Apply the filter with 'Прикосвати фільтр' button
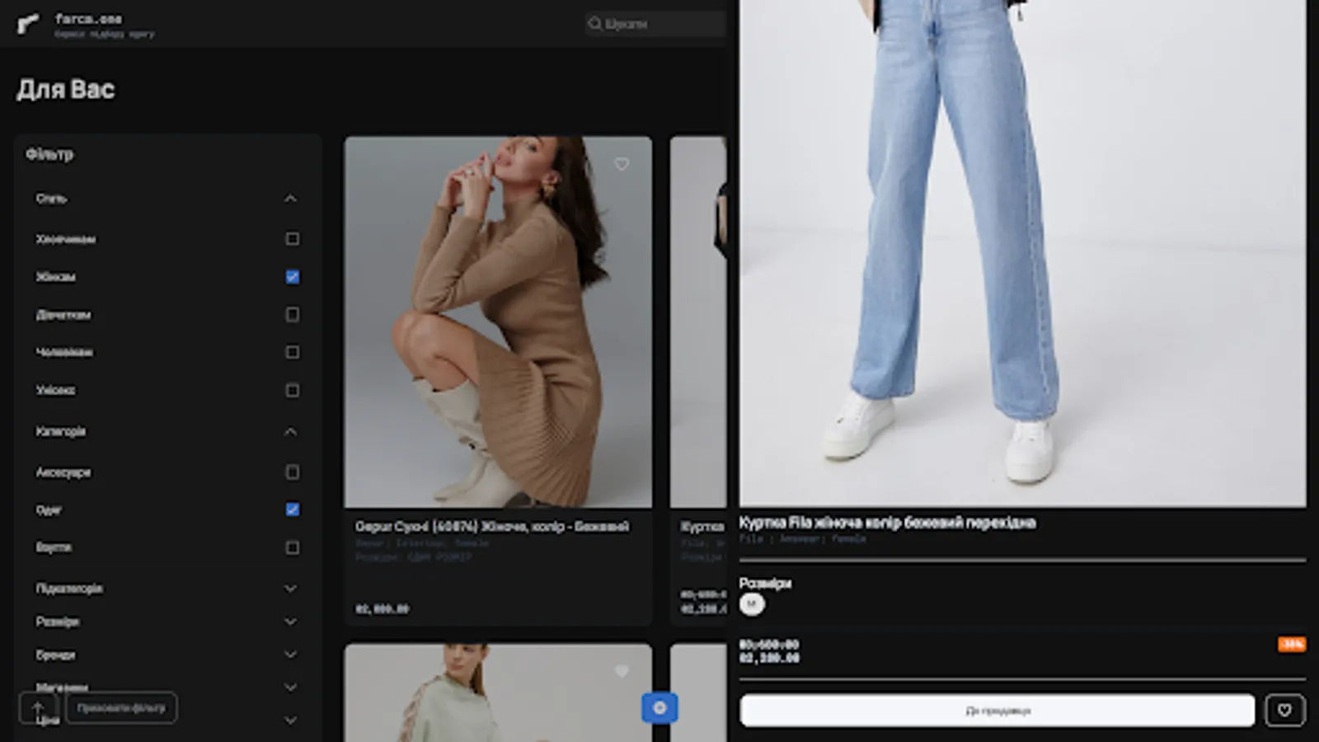The width and height of the screenshot is (1319, 742). coord(121,707)
